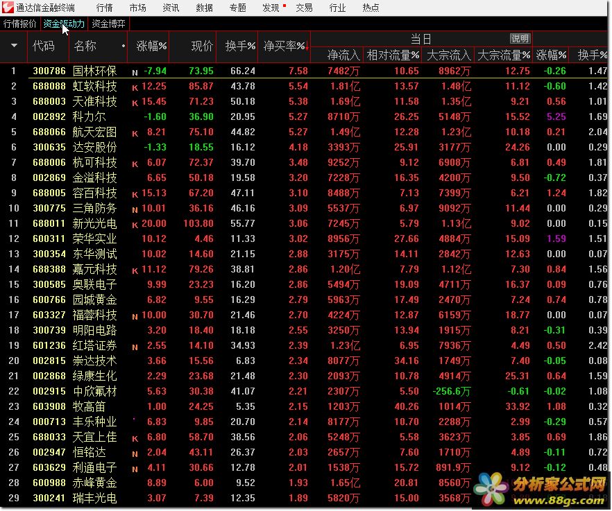This screenshot has height=511, width=612.
Task: Open the 专题 menu
Action: [x=238, y=8]
